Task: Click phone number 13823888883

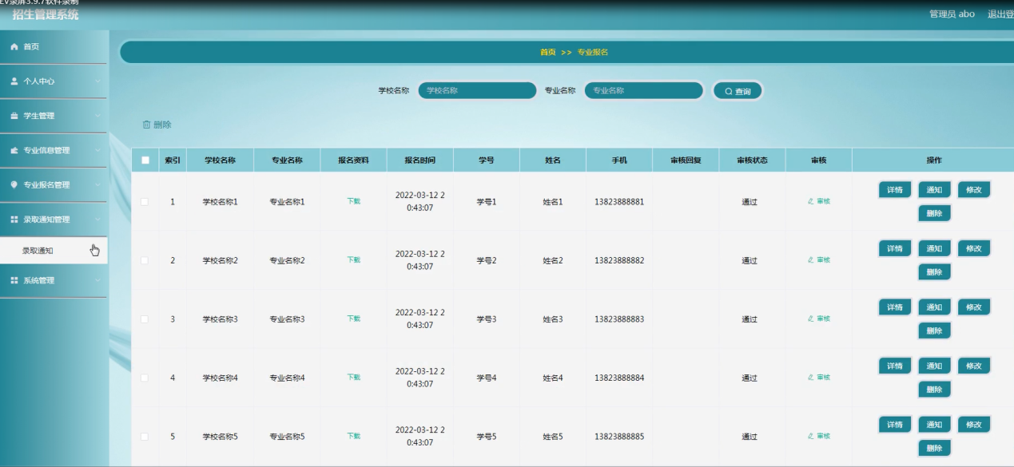Action: click(x=619, y=319)
